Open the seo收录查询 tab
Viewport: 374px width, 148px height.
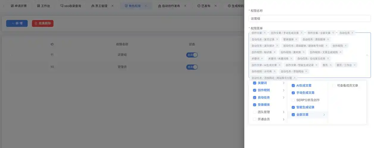tap(70, 6)
